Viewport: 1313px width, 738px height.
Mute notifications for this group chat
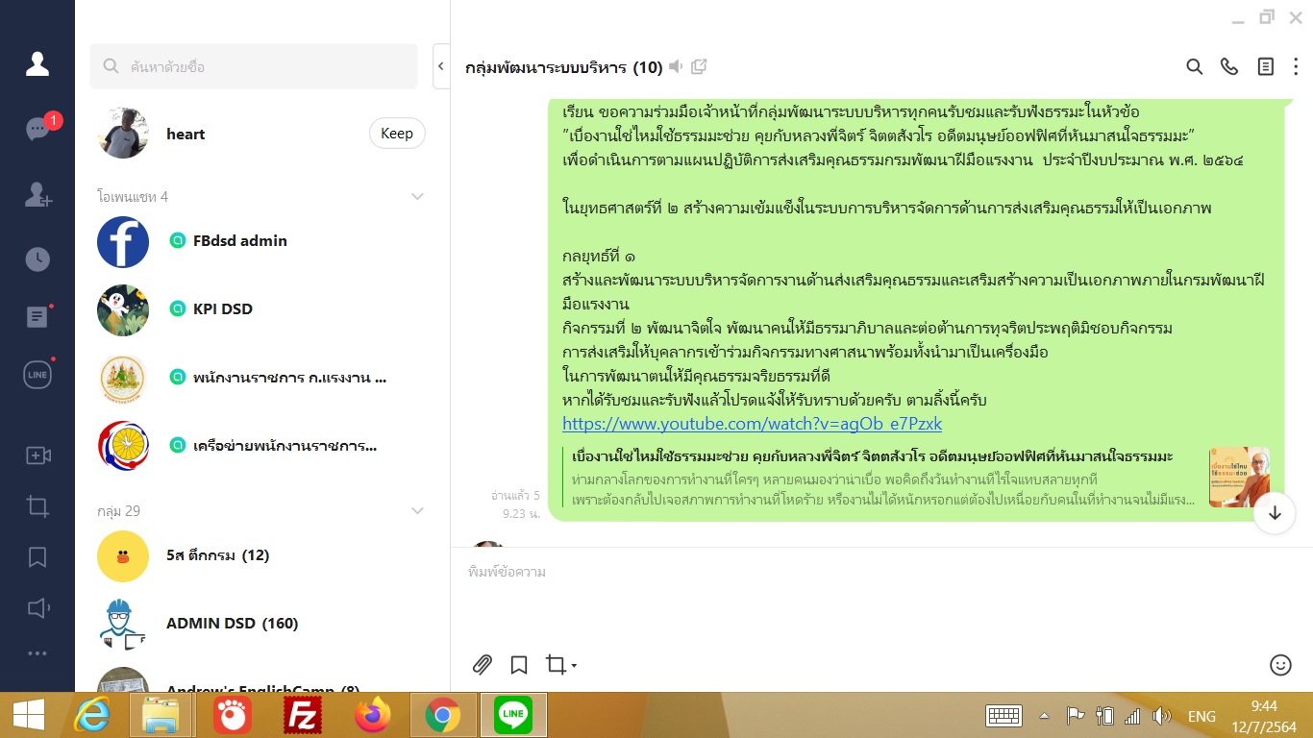(x=677, y=66)
